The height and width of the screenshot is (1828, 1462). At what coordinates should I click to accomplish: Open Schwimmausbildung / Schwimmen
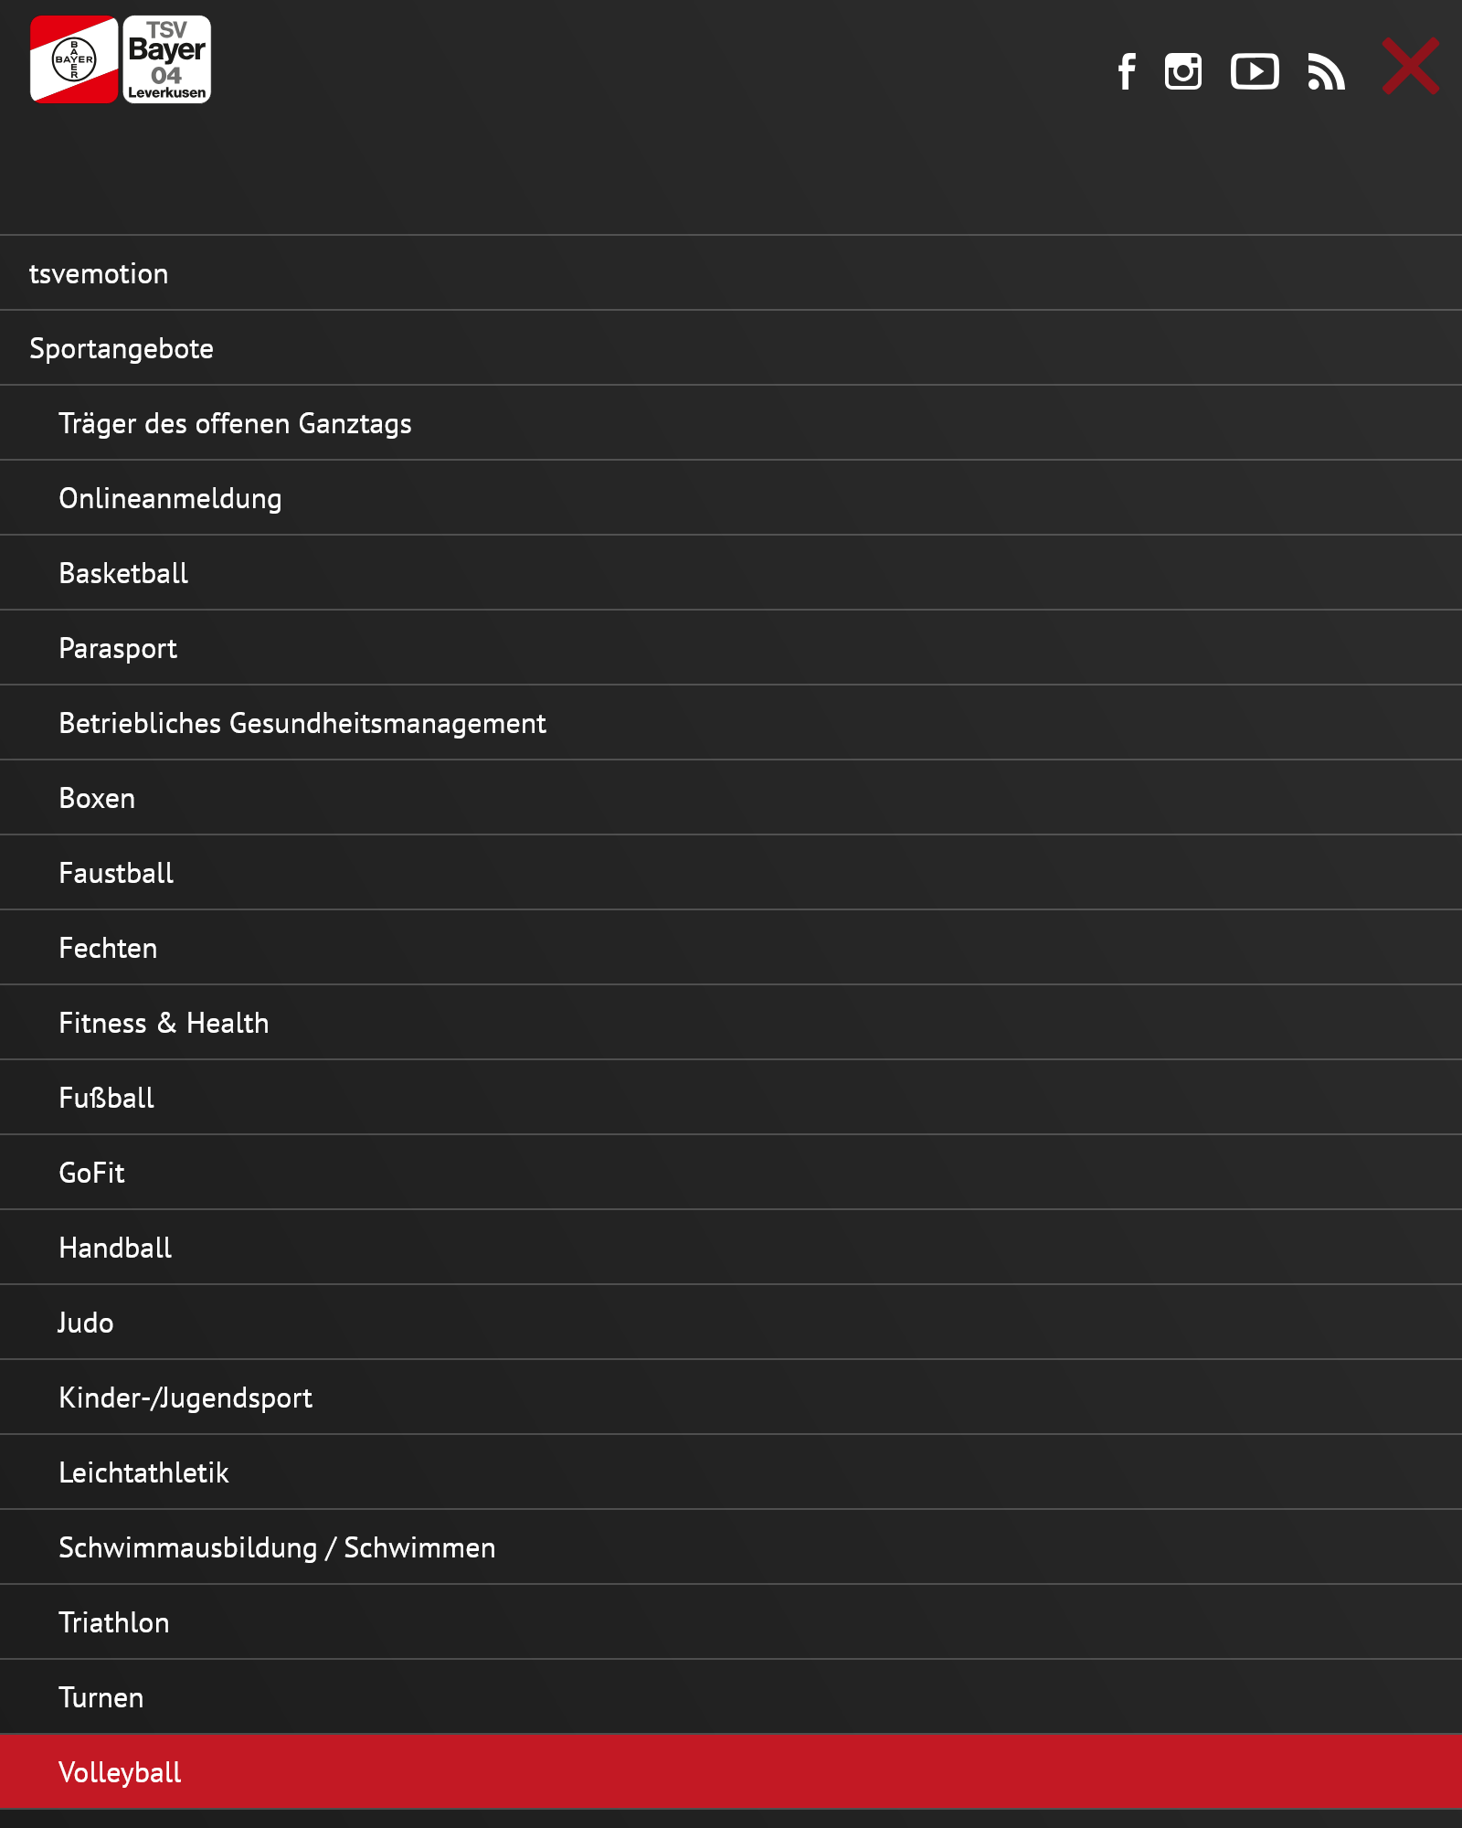pyautogui.click(x=277, y=1547)
